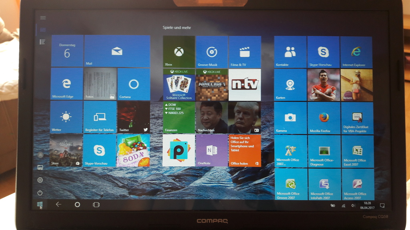Open the Nachrichten news tile
This screenshot has width=410, height=230.
tap(228, 118)
